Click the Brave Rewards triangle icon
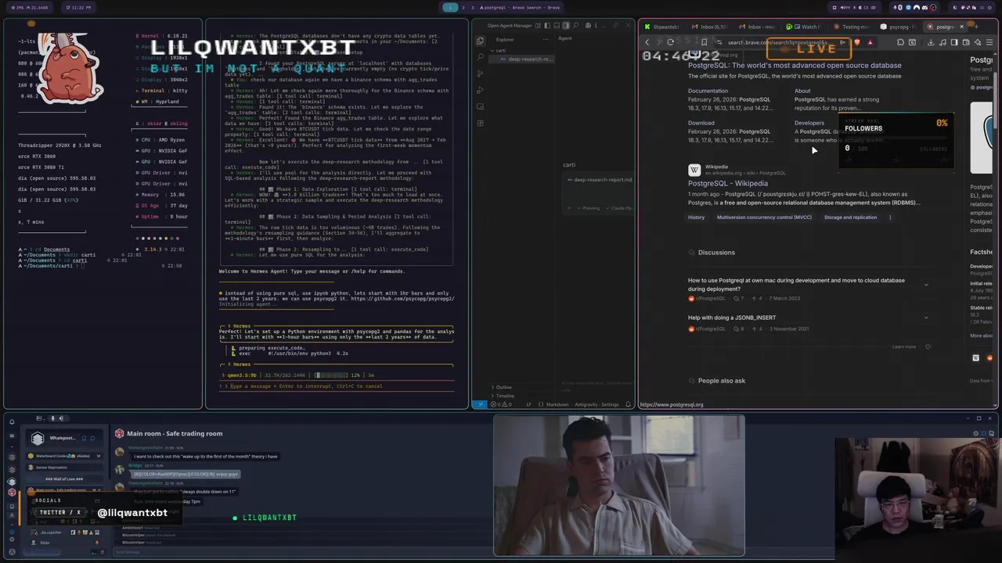 coord(870,42)
